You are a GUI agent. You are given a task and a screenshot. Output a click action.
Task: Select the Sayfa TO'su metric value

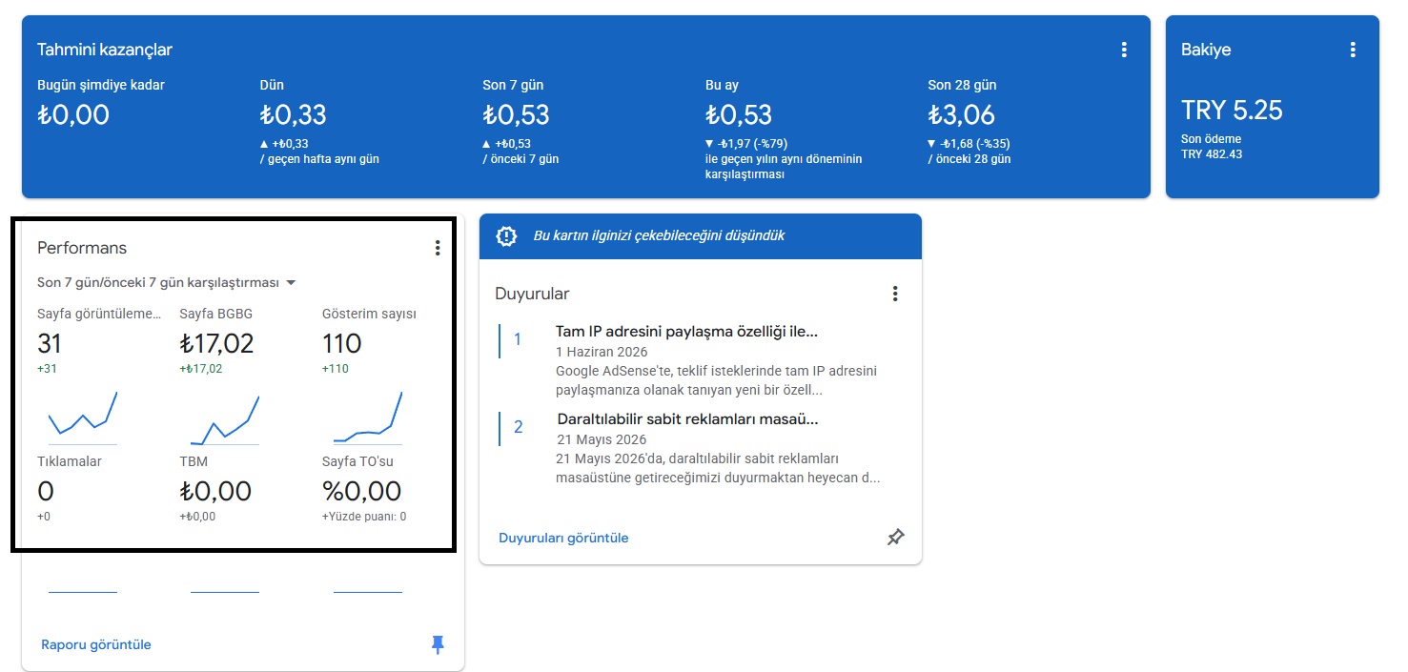coord(361,492)
